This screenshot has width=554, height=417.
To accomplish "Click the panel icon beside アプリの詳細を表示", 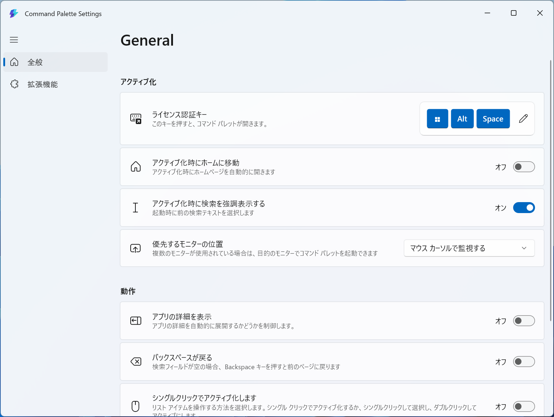I will (x=135, y=321).
